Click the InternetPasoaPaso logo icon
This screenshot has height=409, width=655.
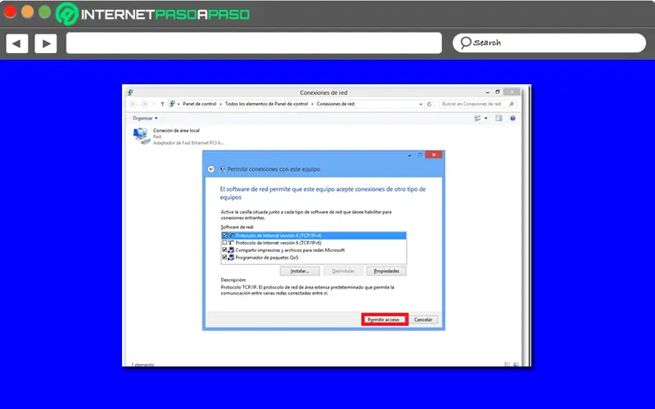coord(67,14)
